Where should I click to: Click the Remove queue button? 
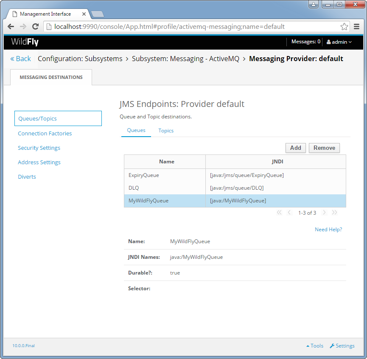324,148
